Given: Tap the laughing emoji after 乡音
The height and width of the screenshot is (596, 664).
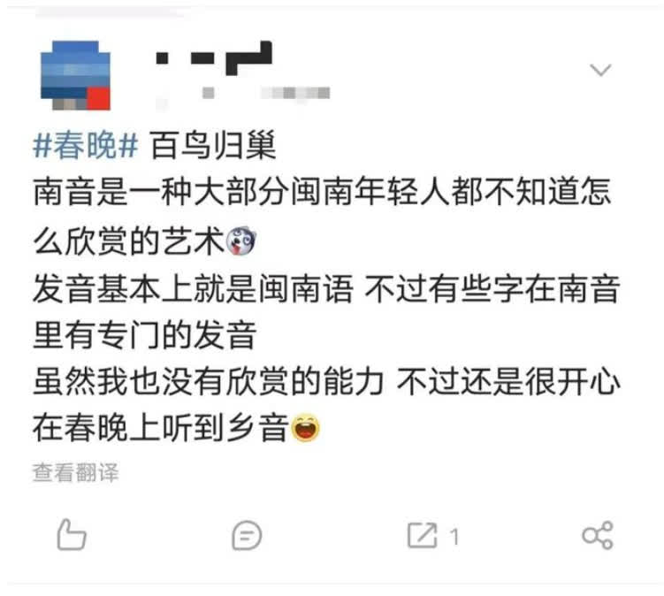Looking at the screenshot, I should point(306,427).
